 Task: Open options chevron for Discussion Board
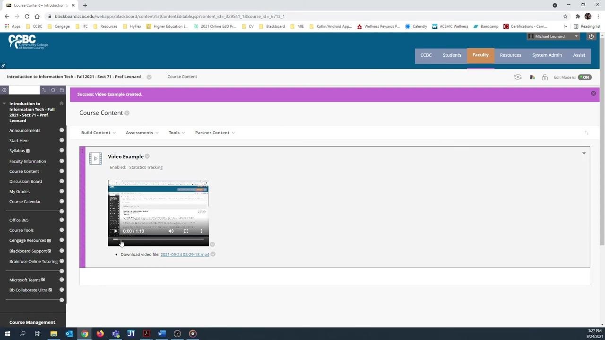(61, 181)
